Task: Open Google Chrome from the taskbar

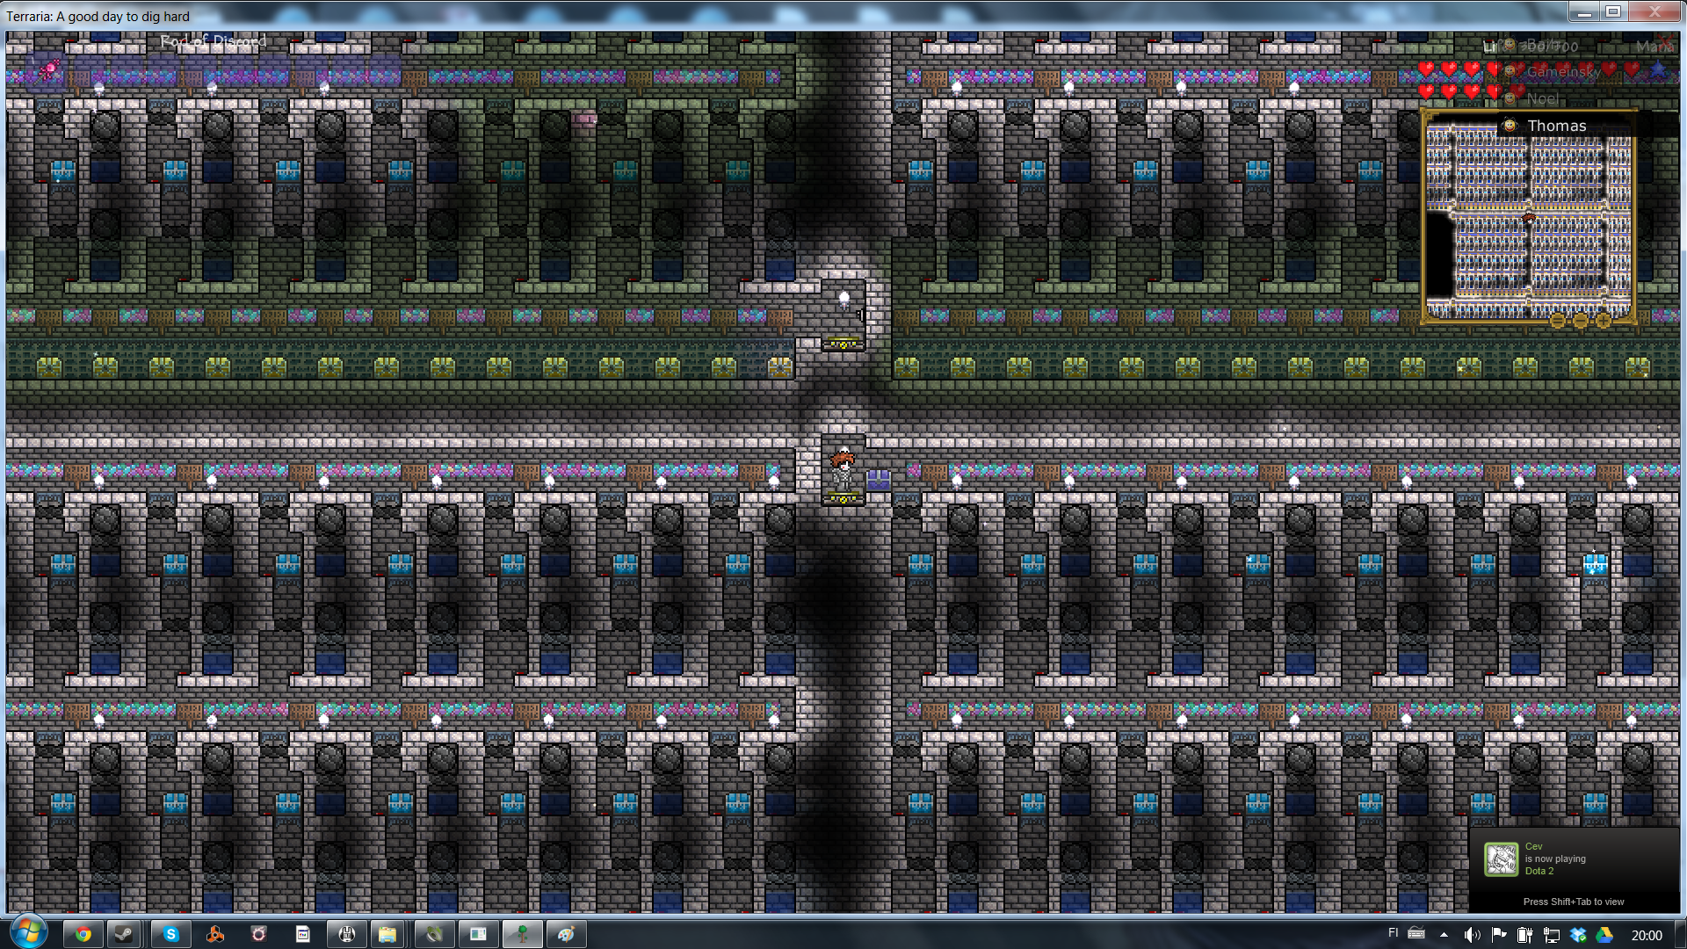Action: 83,934
